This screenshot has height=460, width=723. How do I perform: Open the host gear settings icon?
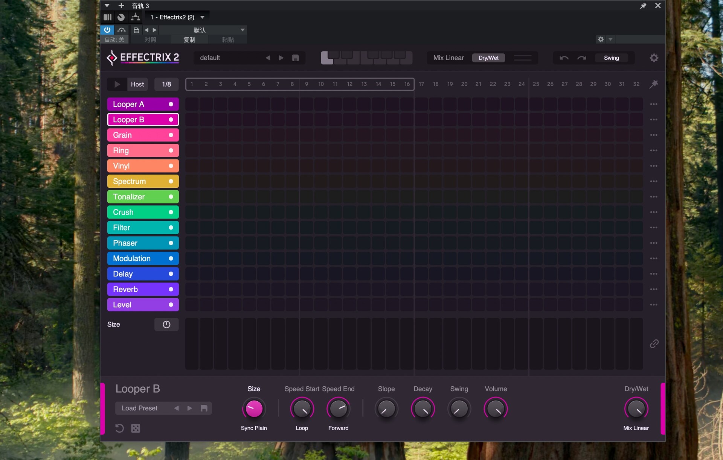pyautogui.click(x=601, y=39)
